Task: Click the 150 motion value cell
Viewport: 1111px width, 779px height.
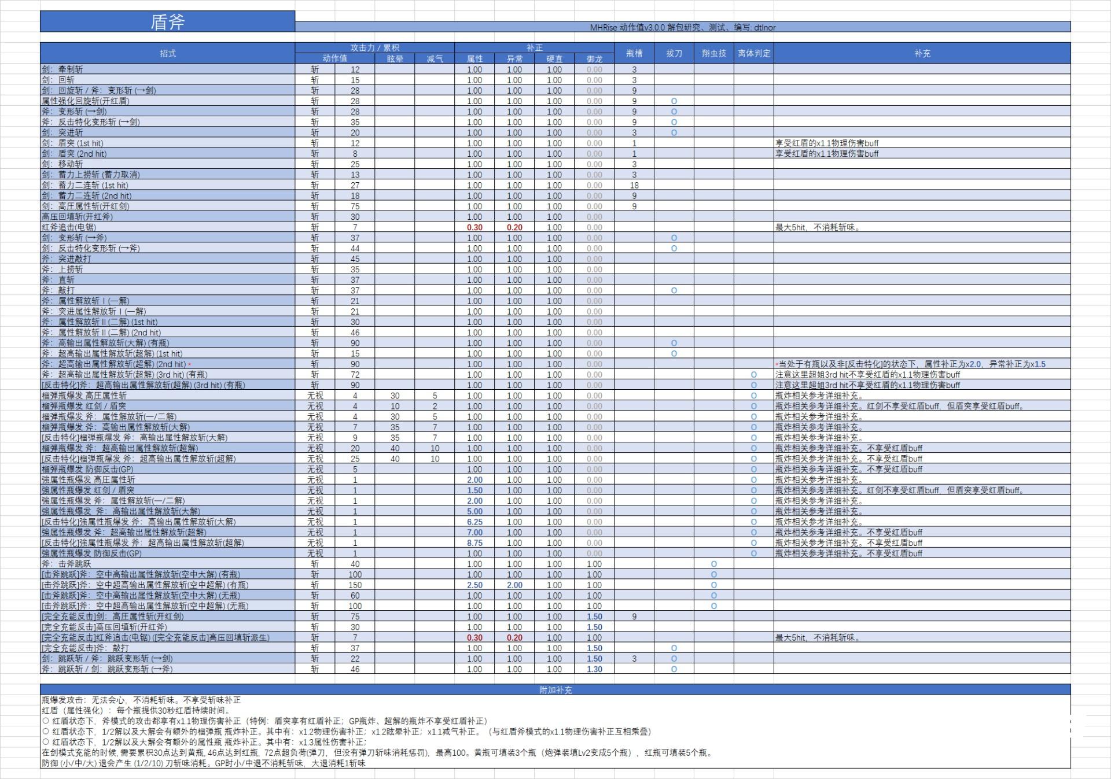Action: tap(355, 585)
